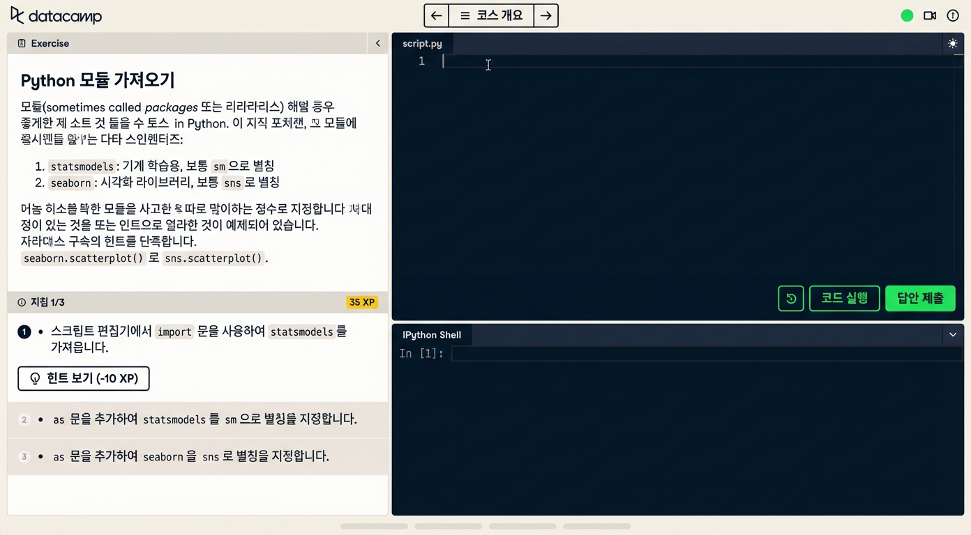Click the 코드 실행 run code button

point(844,298)
